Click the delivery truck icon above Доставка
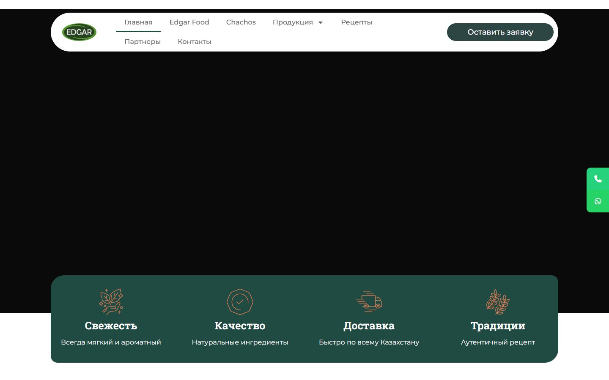Image resolution: width=609 pixels, height=380 pixels. tap(369, 301)
